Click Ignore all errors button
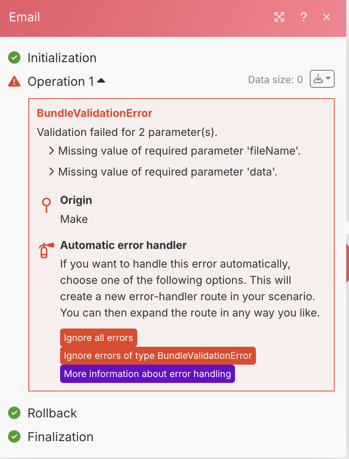 98,337
